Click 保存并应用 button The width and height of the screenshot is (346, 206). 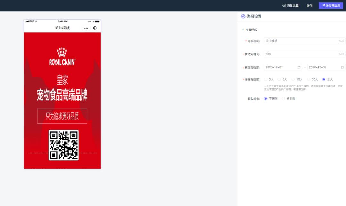point(331,5)
